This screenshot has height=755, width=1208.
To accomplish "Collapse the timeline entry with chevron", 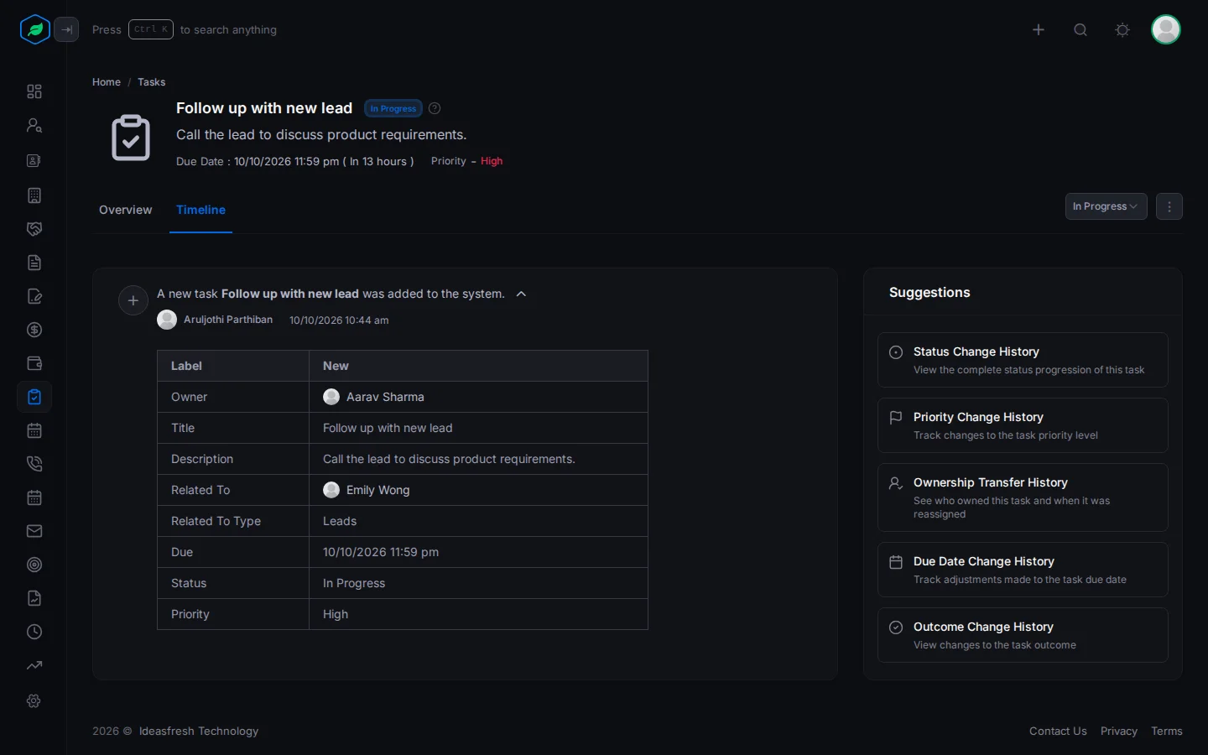I will click(521, 294).
